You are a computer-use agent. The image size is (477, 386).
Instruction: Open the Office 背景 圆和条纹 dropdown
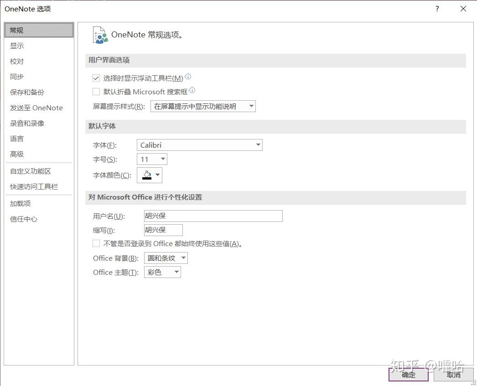[x=166, y=258]
